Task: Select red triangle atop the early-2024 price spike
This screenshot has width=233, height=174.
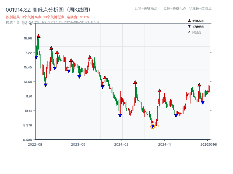Action: coord(135,82)
